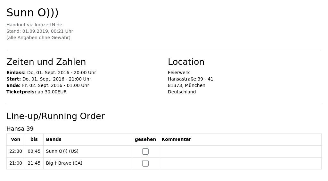The image size is (328, 181).
Task: Click the Ticketpreis ab 30,00EUR line
Action: [x=37, y=92]
